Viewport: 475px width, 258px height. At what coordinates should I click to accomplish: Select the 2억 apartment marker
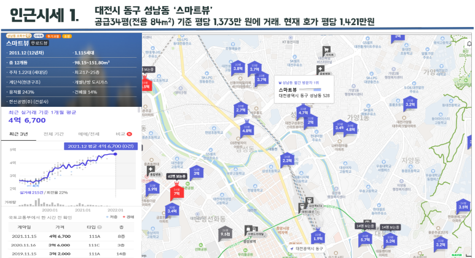(310, 122)
